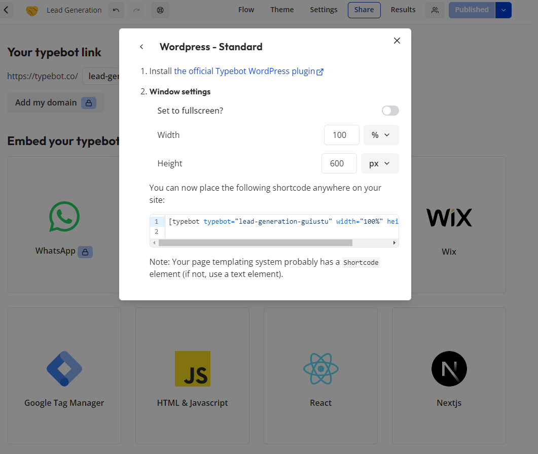Expand the height unit px dropdown
The image size is (538, 454).
[380, 163]
